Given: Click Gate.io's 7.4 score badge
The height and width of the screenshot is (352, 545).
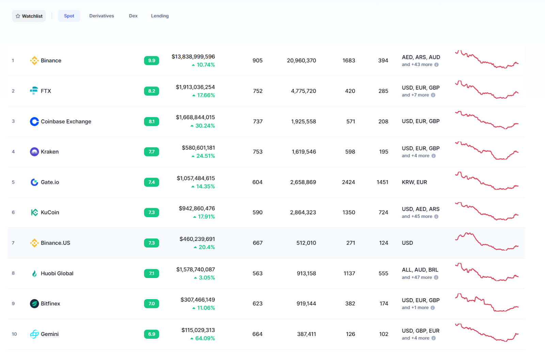Looking at the screenshot, I should pos(152,182).
